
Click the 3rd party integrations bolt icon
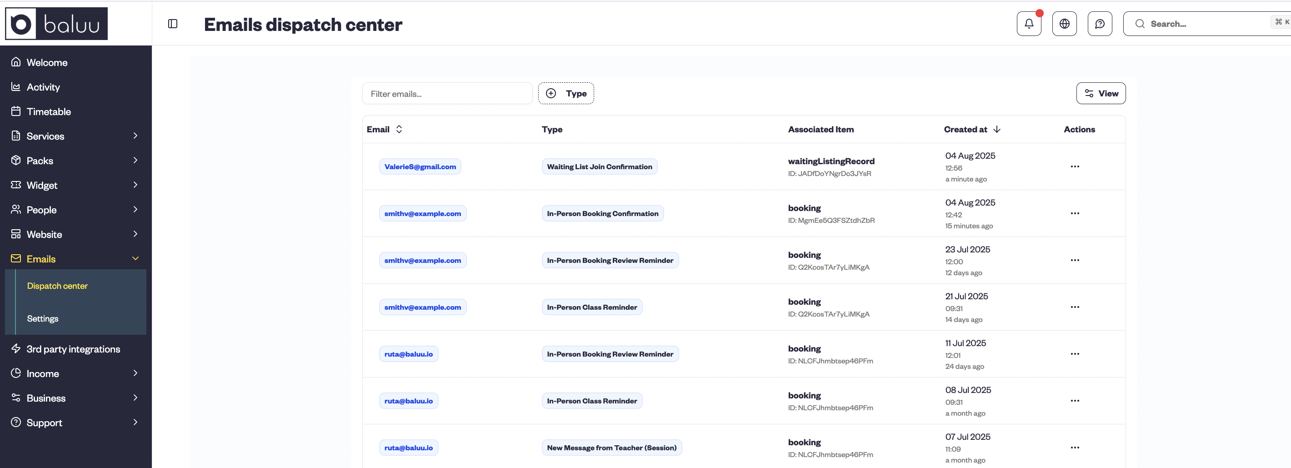click(16, 349)
